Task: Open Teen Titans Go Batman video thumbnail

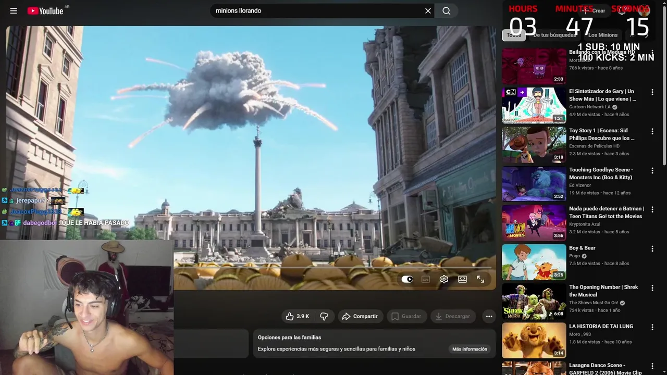Action: tap(534, 222)
